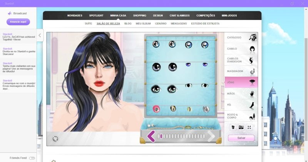
Task: Click the jewelry box page indicator bar
Action: (x=181, y=136)
